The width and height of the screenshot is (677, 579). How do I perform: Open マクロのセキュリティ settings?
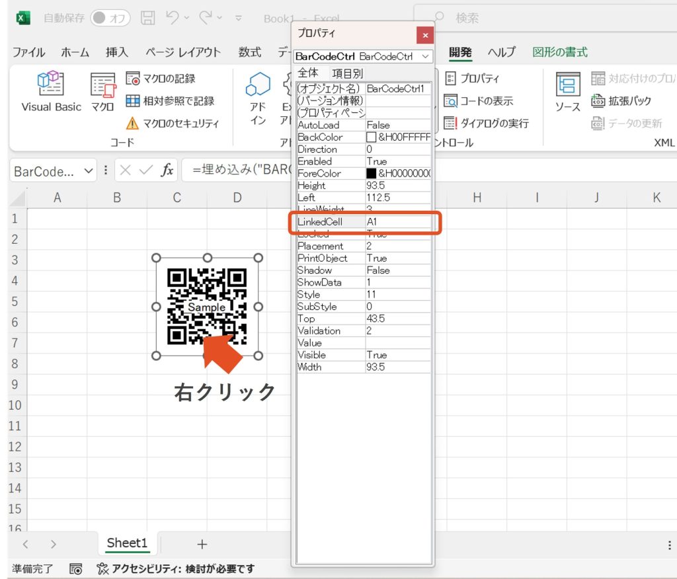pyautogui.click(x=173, y=124)
